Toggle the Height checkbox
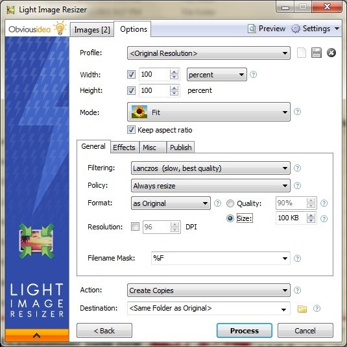The height and width of the screenshot is (347, 347). pyautogui.click(x=131, y=90)
